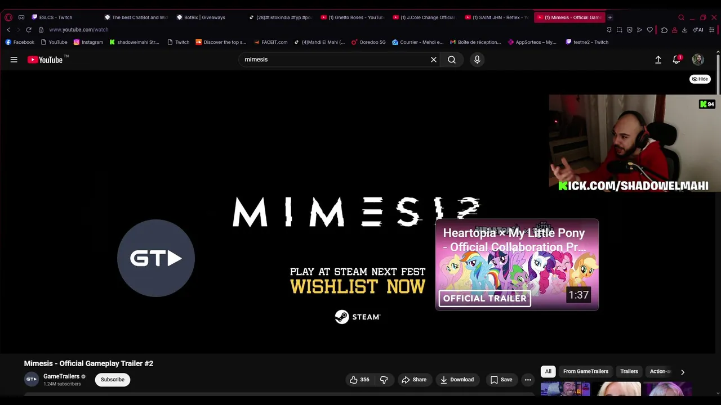Open more actions three-dot menu

(x=528, y=380)
